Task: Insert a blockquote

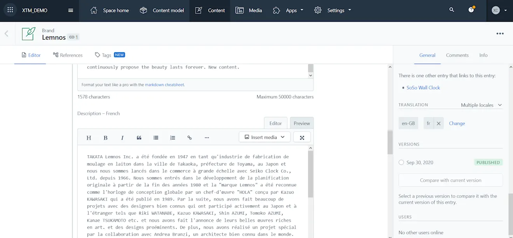Action: coord(139,137)
